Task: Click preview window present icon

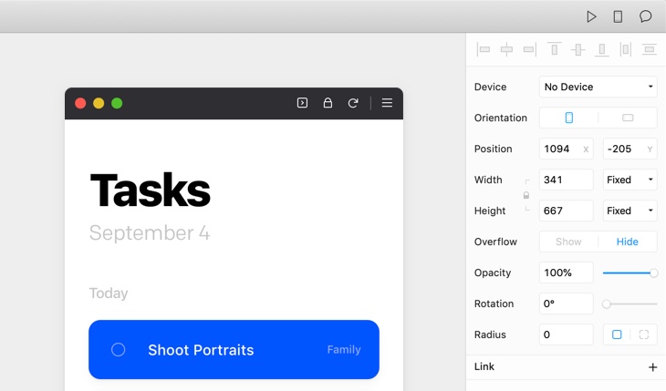Action: pyautogui.click(x=302, y=103)
